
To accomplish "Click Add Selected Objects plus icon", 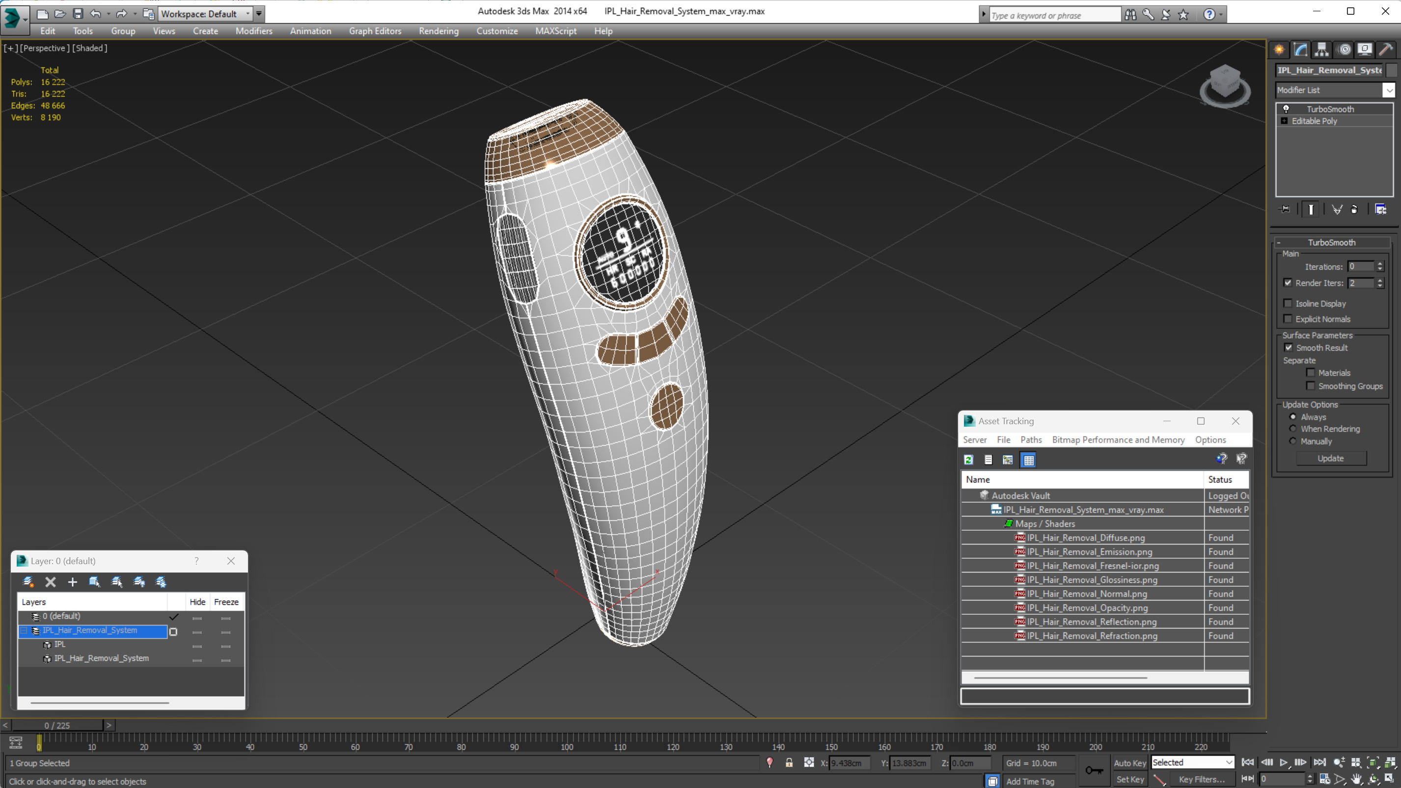I will click(x=72, y=582).
